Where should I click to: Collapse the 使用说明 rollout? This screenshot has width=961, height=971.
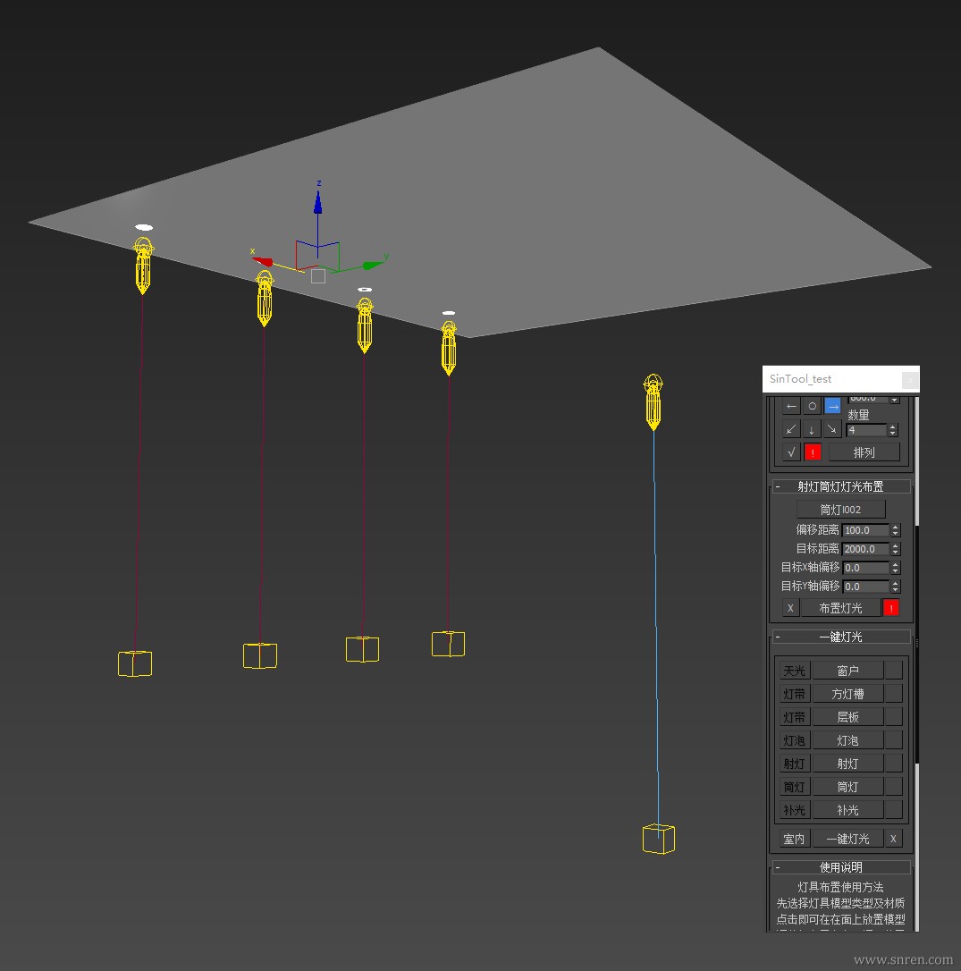pos(841,867)
